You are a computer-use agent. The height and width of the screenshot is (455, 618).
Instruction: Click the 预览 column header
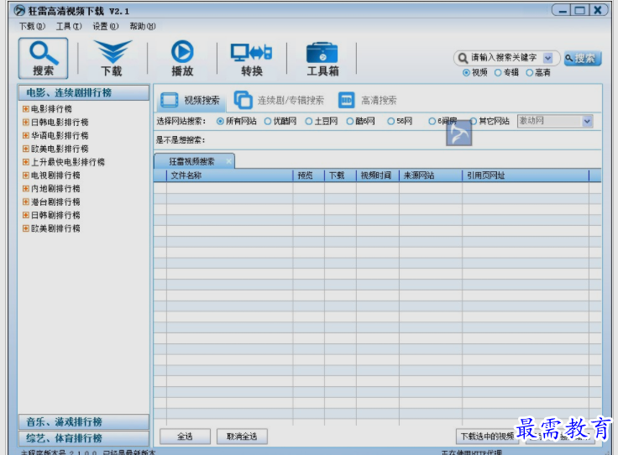tap(309, 175)
